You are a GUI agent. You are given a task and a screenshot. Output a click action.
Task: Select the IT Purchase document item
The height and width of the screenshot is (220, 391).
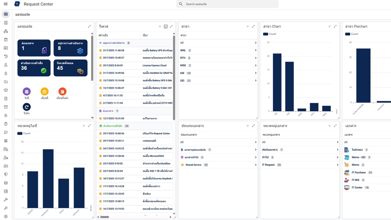[x=358, y=173]
